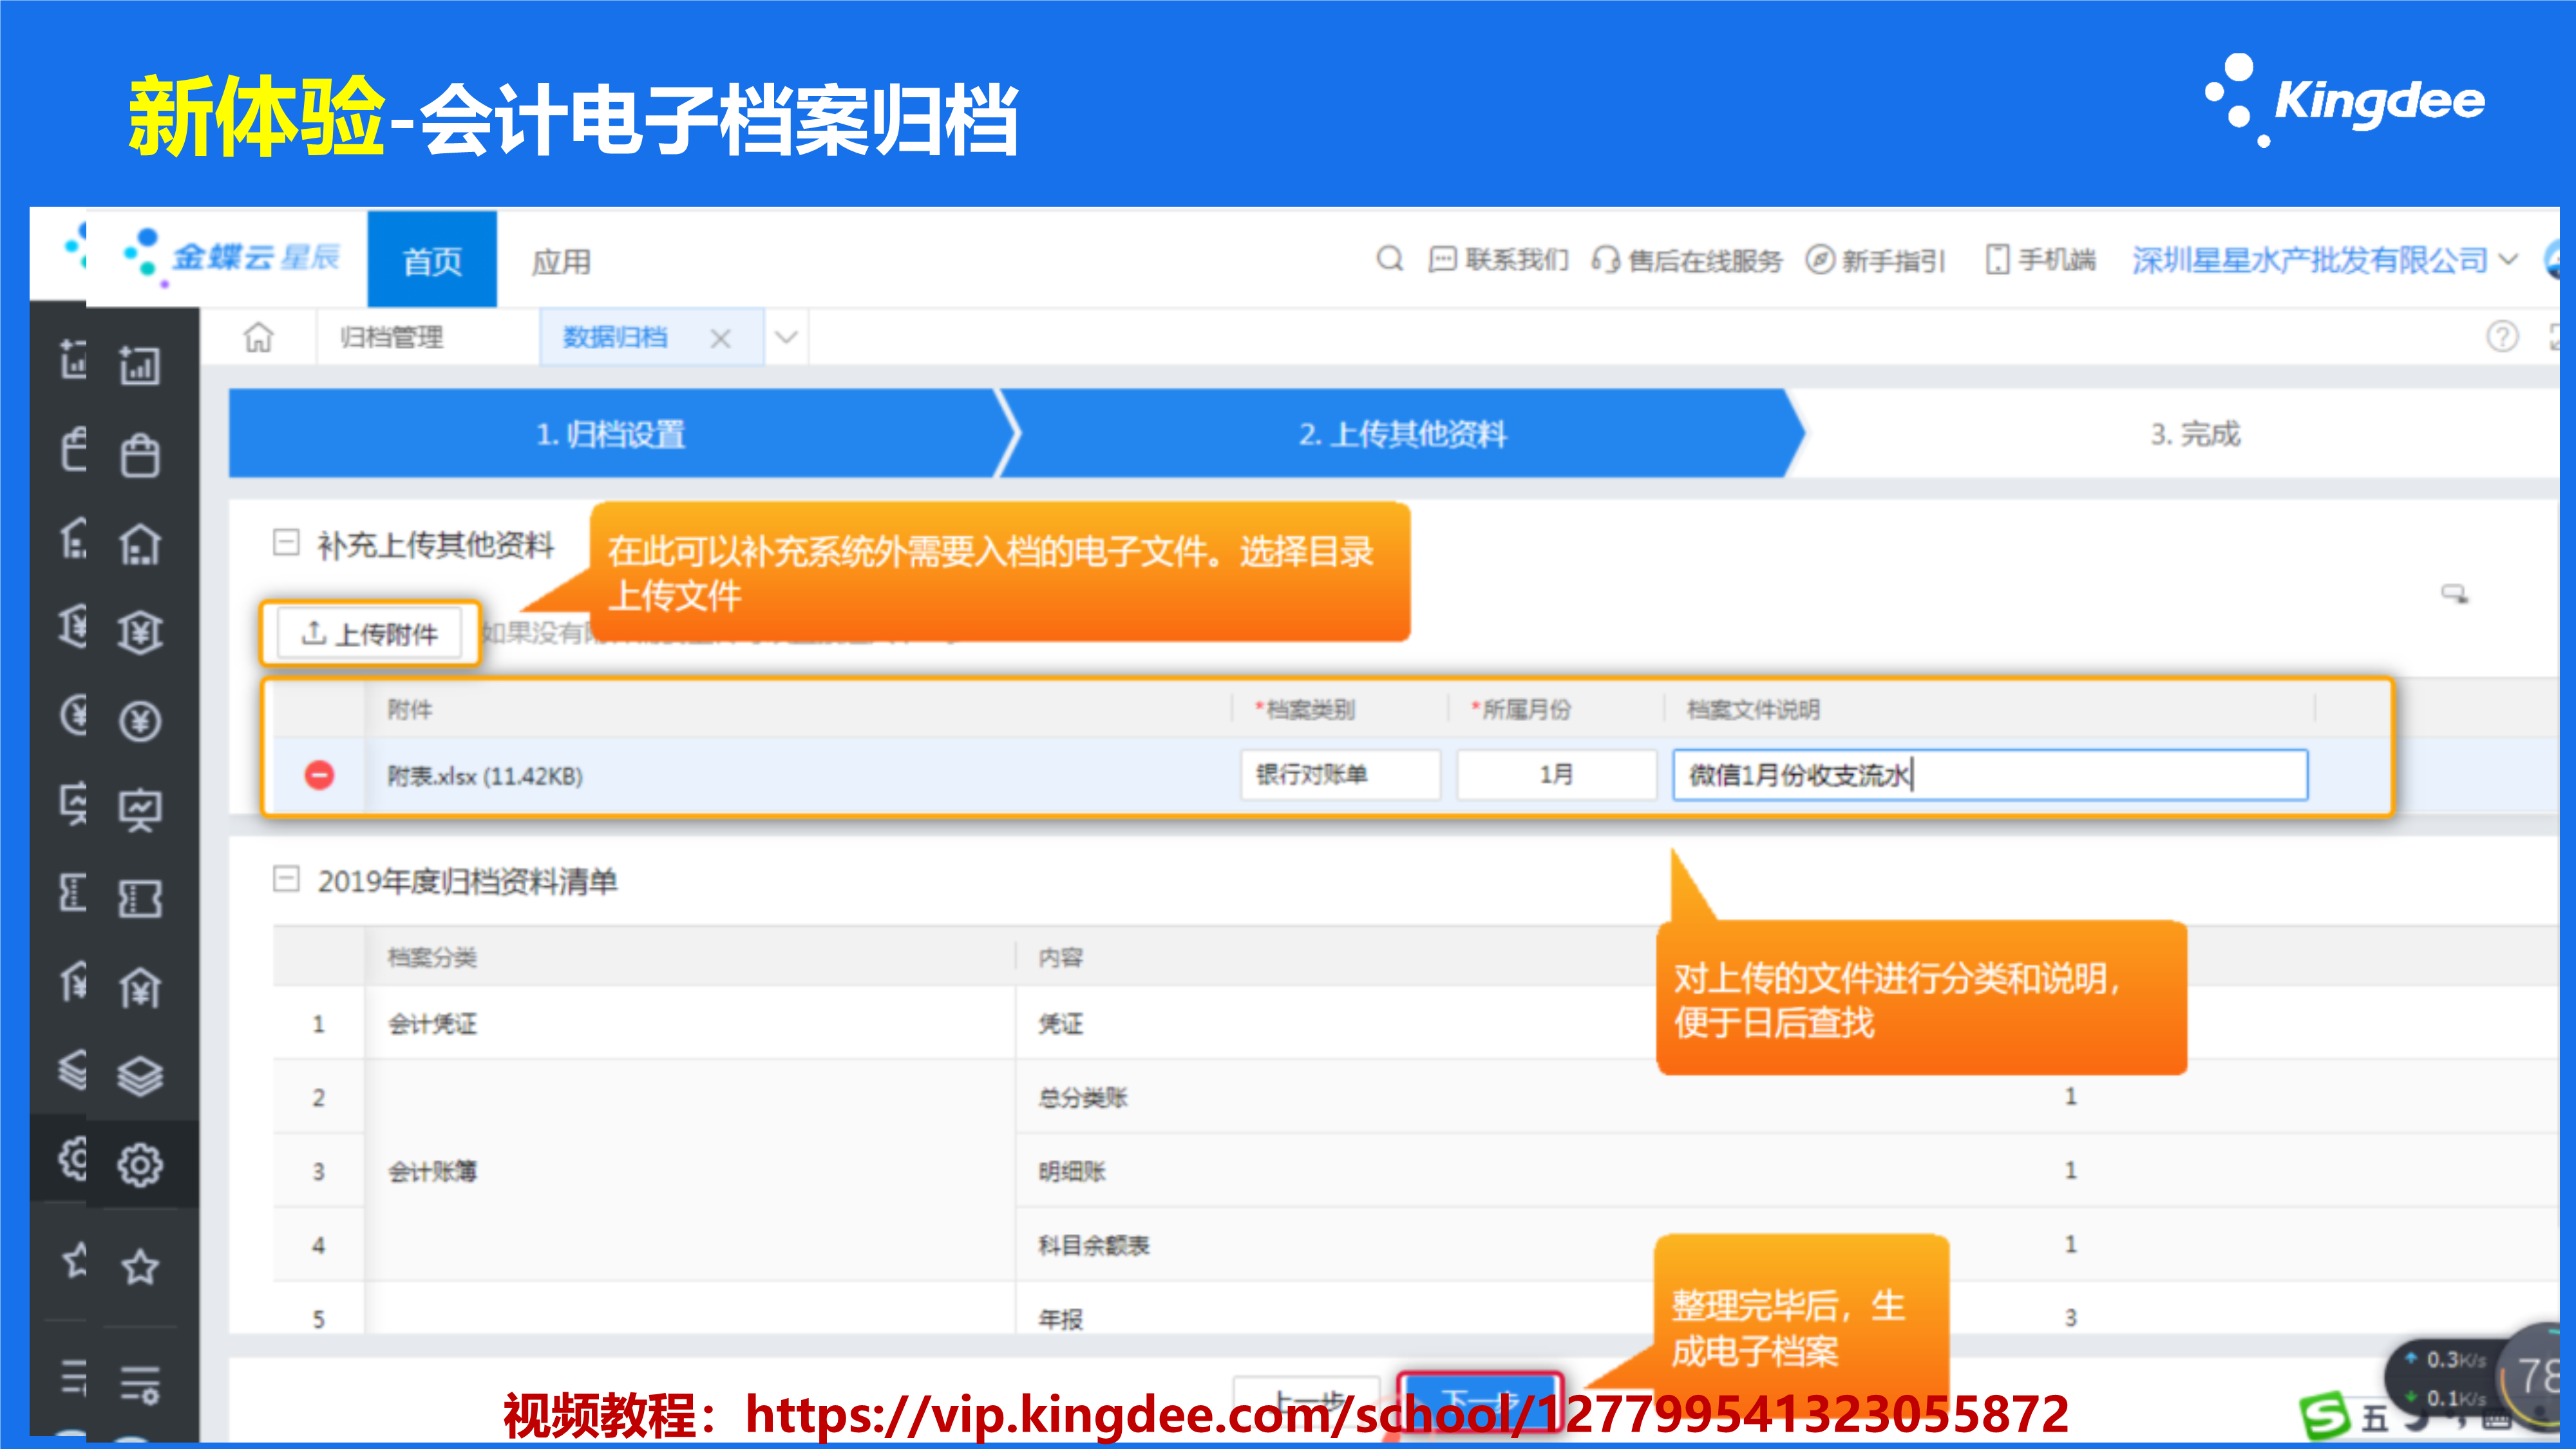The height and width of the screenshot is (1449, 2576).
Task: Open the sidebar presentation chart icon
Action: pos(140,809)
